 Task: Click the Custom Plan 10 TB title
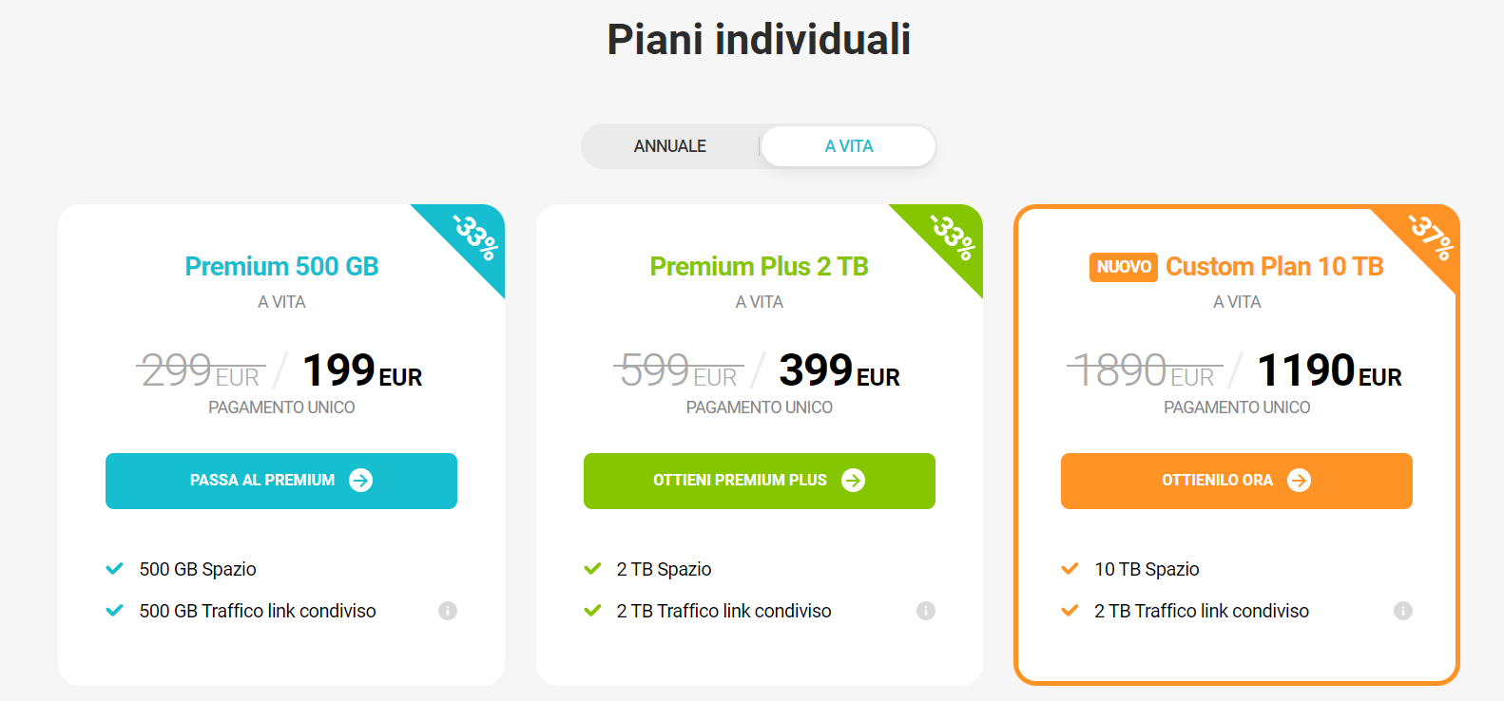(1274, 267)
